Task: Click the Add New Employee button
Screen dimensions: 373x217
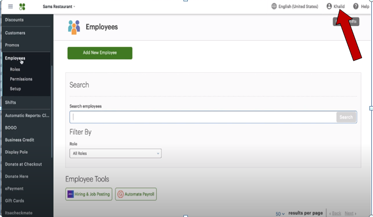Action: (x=100, y=53)
